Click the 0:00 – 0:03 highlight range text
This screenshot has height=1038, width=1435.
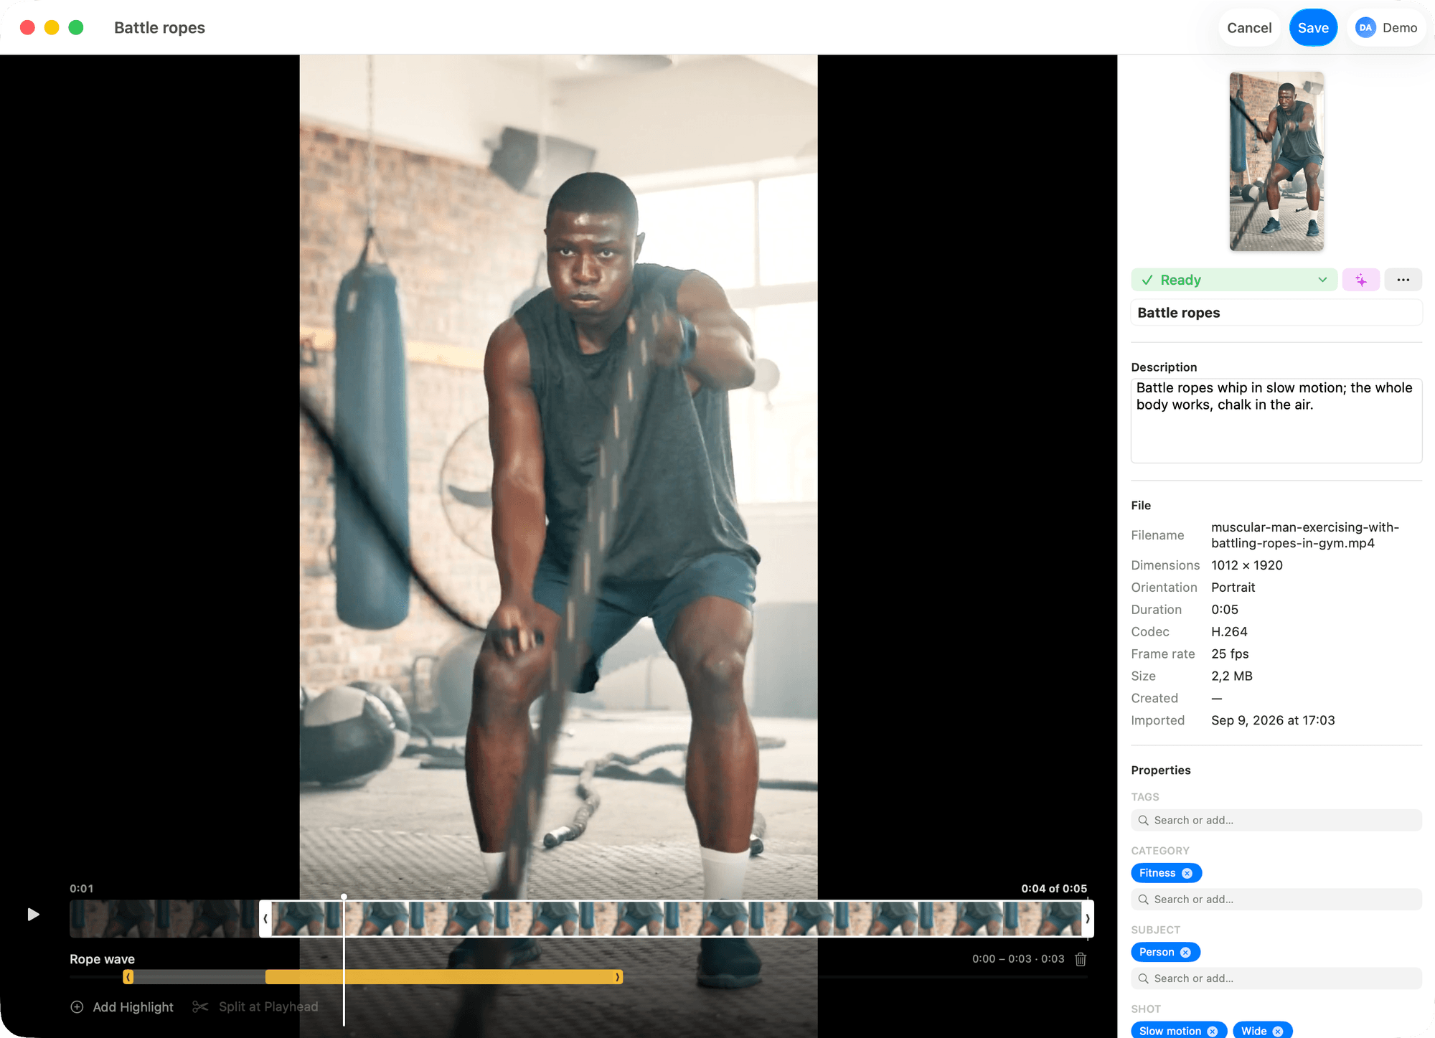[1018, 959]
